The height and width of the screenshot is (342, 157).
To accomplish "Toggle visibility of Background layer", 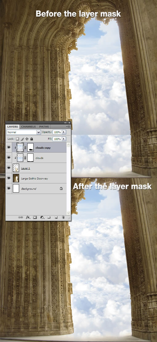I will 9,188.
